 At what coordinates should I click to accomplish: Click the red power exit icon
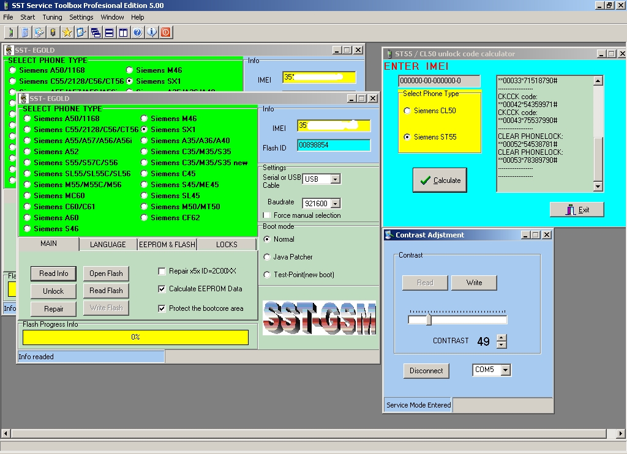(165, 32)
